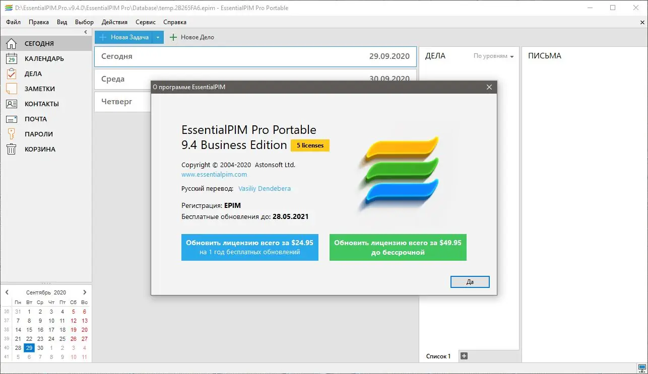Screen dimensions: 648x374
Task: Select the Контакты contacts card icon
Action: pos(11,104)
